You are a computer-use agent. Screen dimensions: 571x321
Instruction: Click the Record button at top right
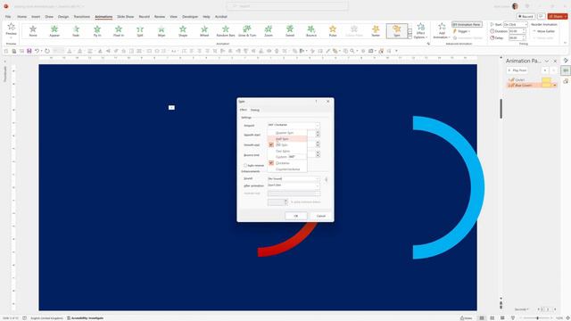click(x=525, y=16)
